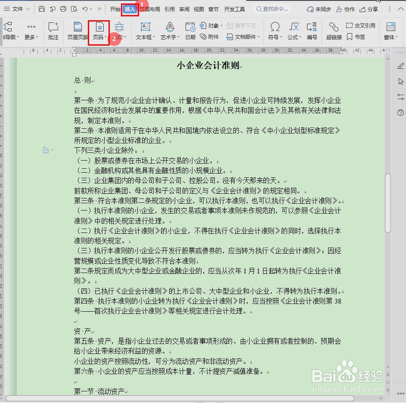Click previous page double-arrow in scrollbar
The image size is (406, 403).
click(x=388, y=374)
